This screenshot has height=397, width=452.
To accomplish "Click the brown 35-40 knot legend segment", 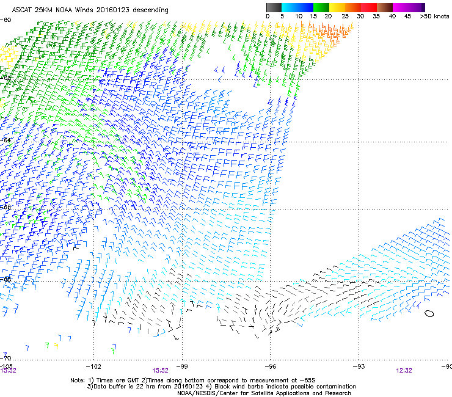I will pos(385,7).
